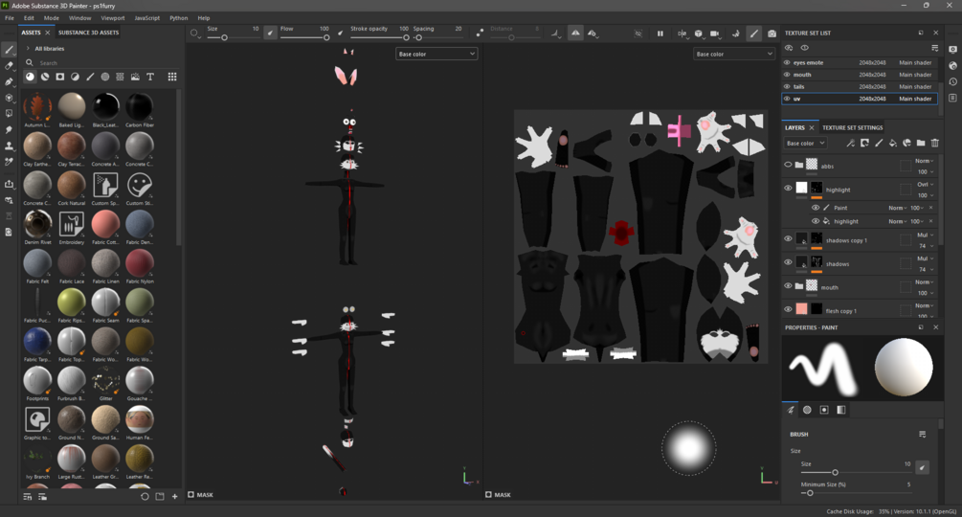962x517 pixels.
Task: Open the Python menu
Action: click(x=179, y=18)
